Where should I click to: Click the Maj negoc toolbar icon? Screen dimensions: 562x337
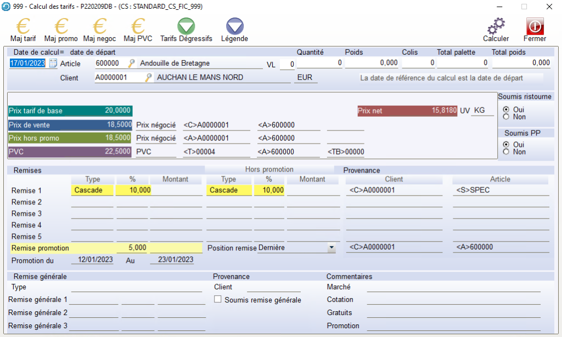tap(99, 26)
